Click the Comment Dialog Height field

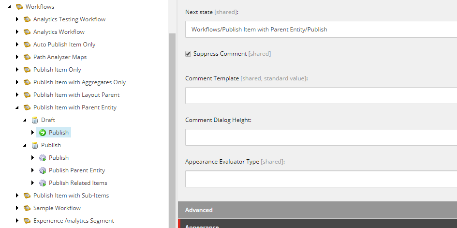click(321, 137)
